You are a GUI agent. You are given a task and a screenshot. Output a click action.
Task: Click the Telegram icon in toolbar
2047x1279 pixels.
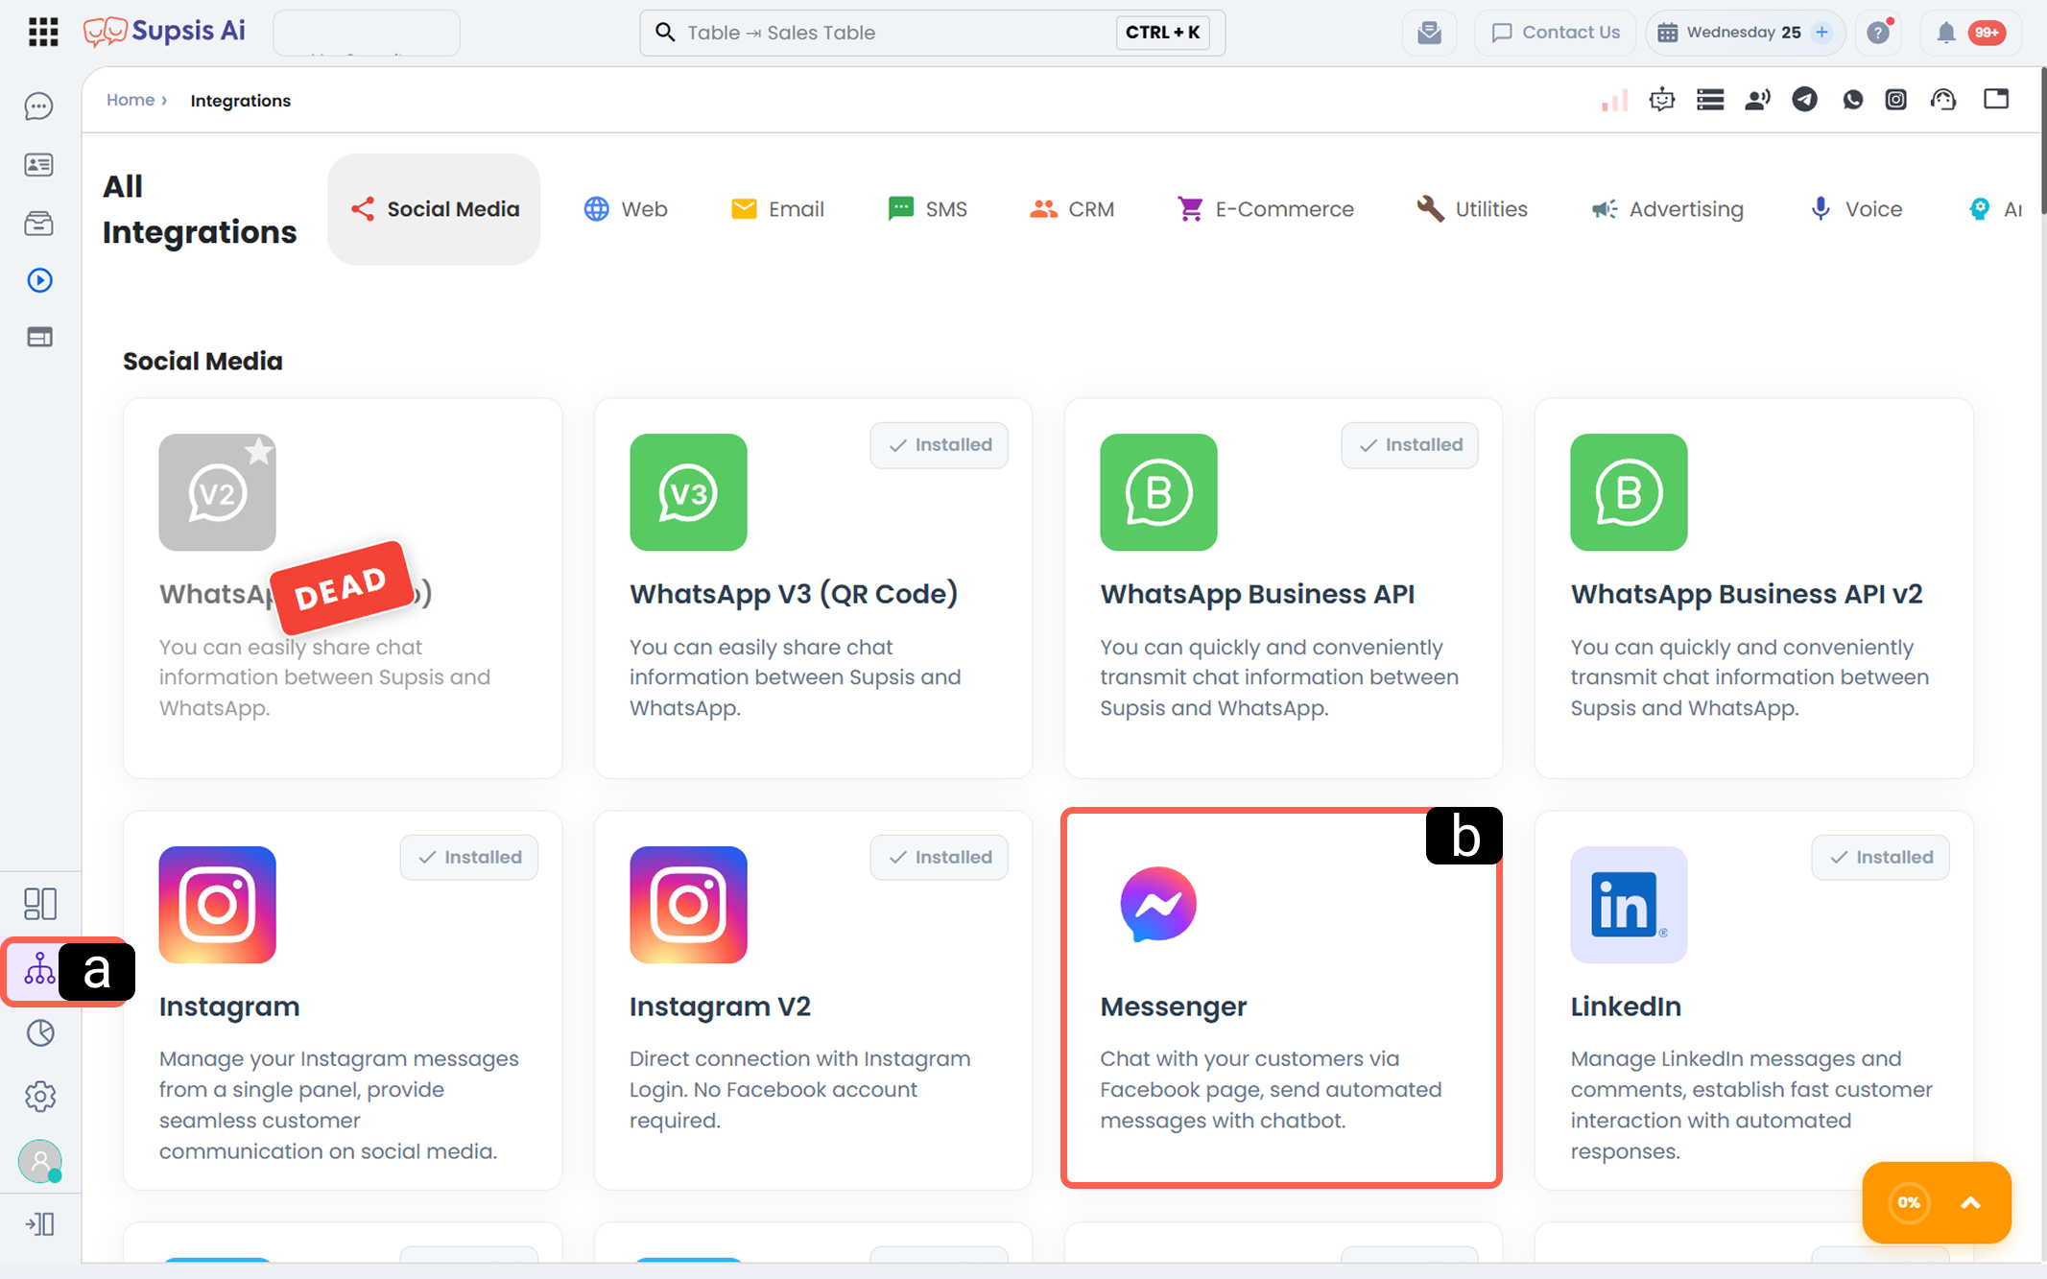[x=1805, y=100]
